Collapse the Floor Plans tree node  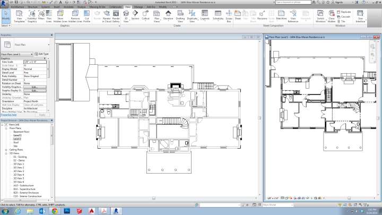click(x=6, y=128)
